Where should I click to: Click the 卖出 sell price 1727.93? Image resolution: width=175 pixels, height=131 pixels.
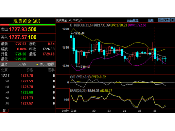(18, 29)
